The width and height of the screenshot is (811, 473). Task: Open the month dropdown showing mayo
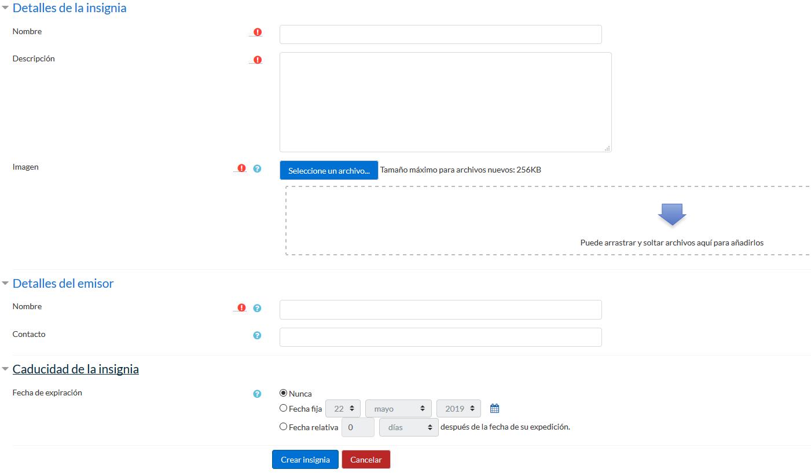pyautogui.click(x=398, y=409)
